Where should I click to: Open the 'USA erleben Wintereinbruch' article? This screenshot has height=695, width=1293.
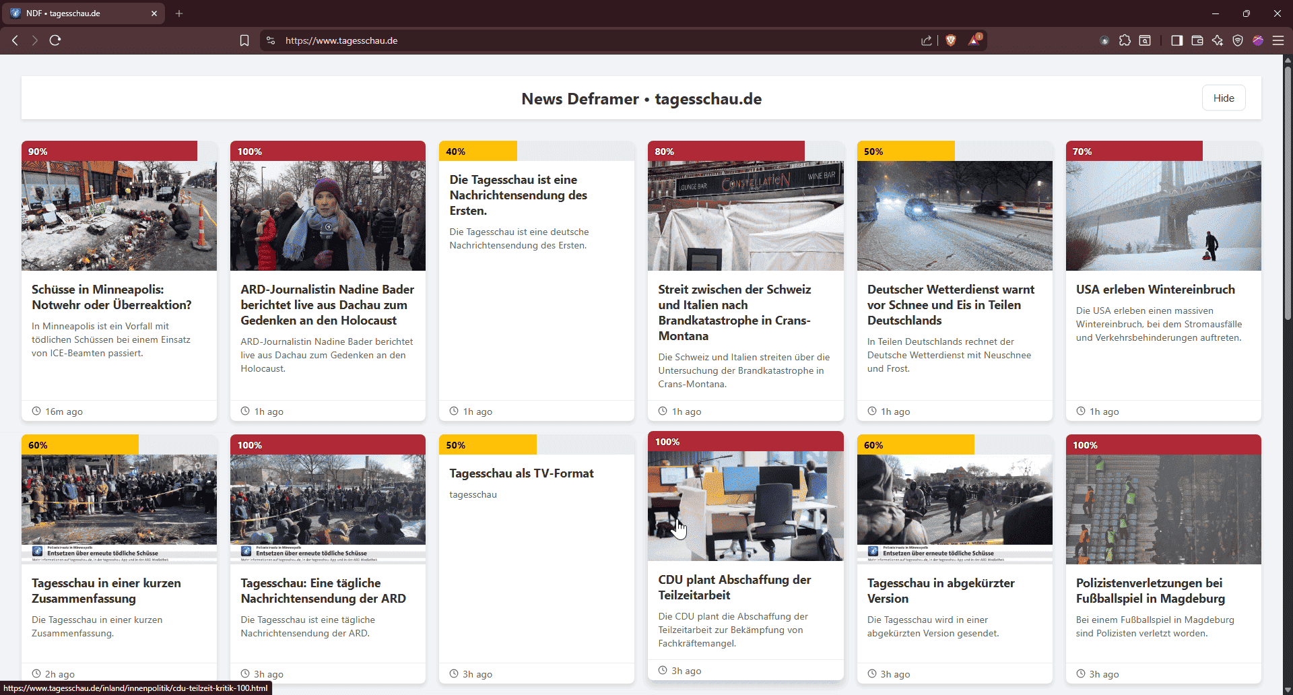[1155, 290]
